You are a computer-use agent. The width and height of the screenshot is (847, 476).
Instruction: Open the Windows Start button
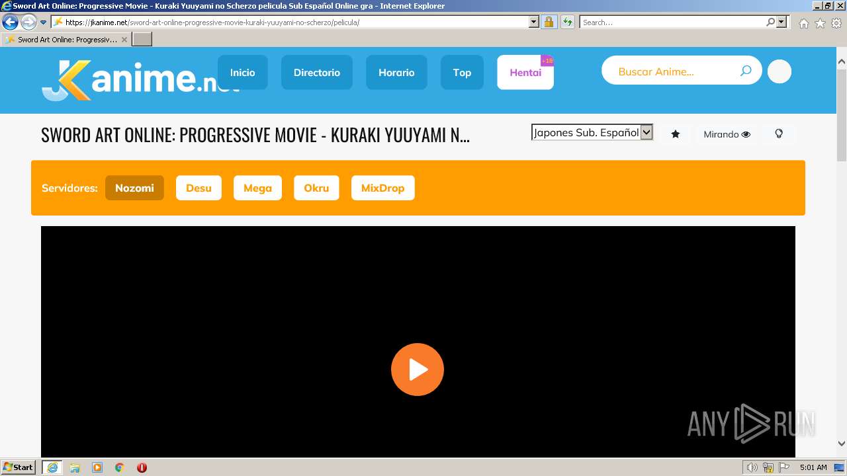19,467
